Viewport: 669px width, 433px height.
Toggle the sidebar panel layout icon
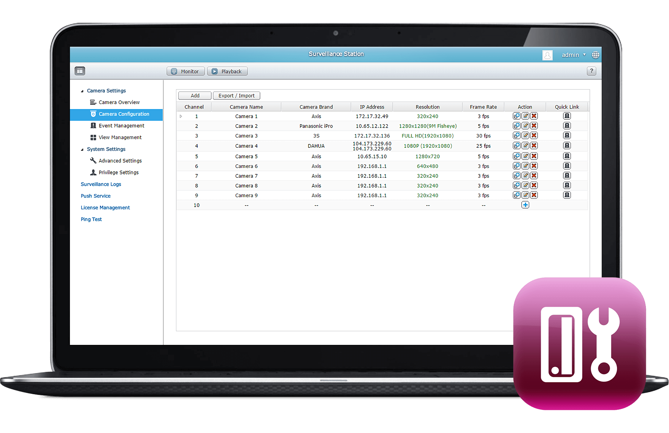click(80, 71)
